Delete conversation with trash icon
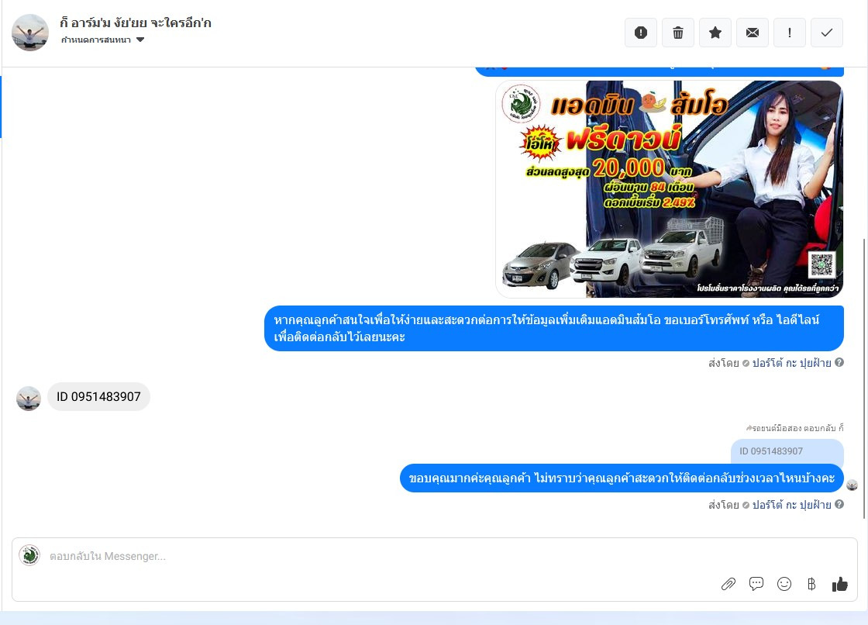Screen dimensions: 868x625 coord(677,33)
